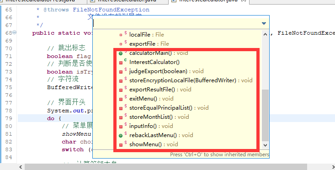335x170 pixels.
Task: Click private constructor icon beside InterestCalculator()
Action: (121, 63)
